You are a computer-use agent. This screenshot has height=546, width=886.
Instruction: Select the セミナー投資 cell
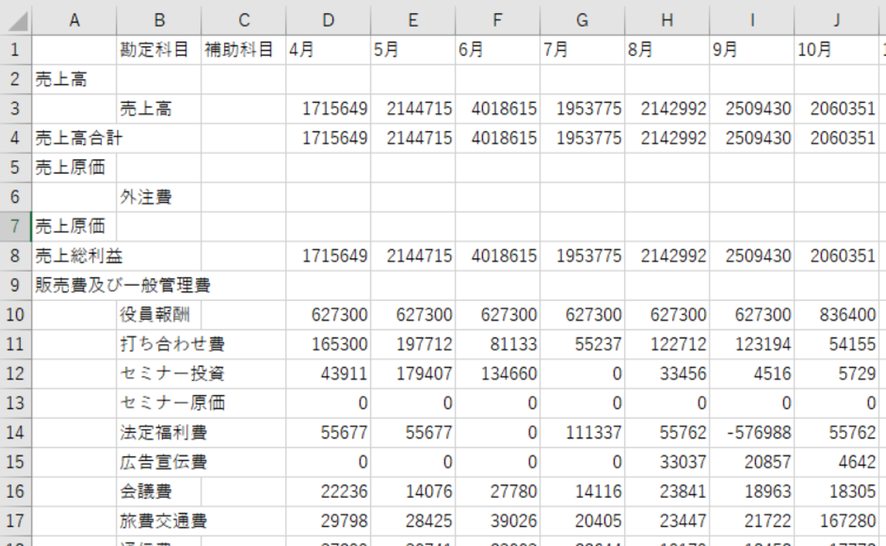click(x=159, y=374)
